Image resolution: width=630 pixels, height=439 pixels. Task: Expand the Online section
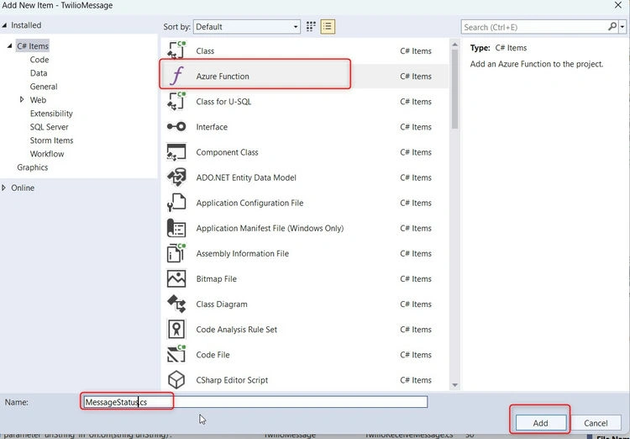(x=4, y=188)
